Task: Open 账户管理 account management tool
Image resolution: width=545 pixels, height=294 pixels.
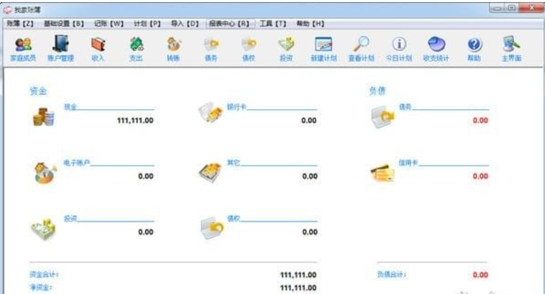Action: tap(60, 49)
